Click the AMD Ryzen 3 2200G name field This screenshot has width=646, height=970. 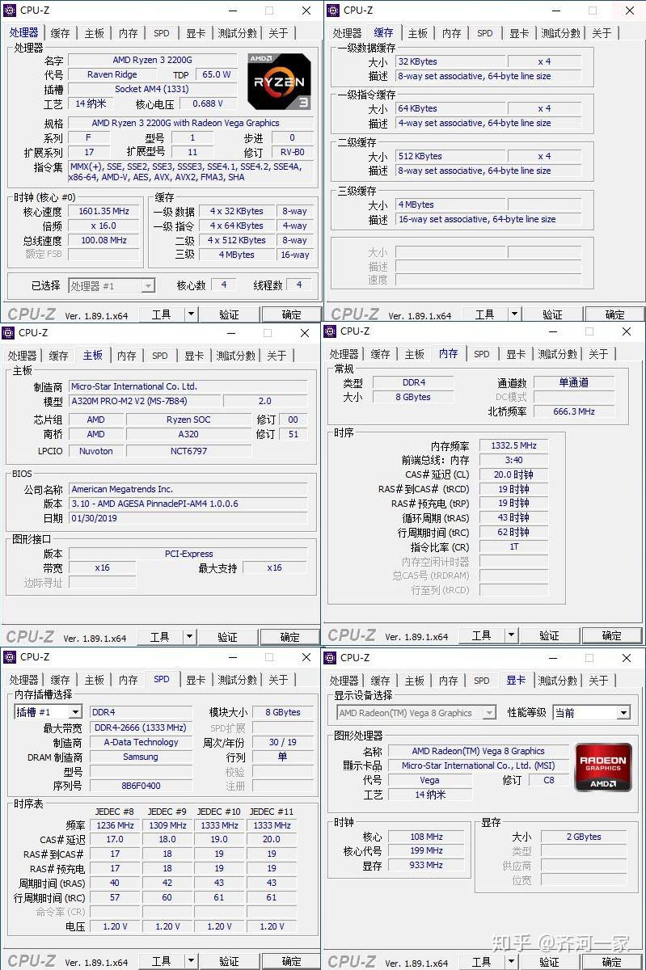pyautogui.click(x=153, y=61)
